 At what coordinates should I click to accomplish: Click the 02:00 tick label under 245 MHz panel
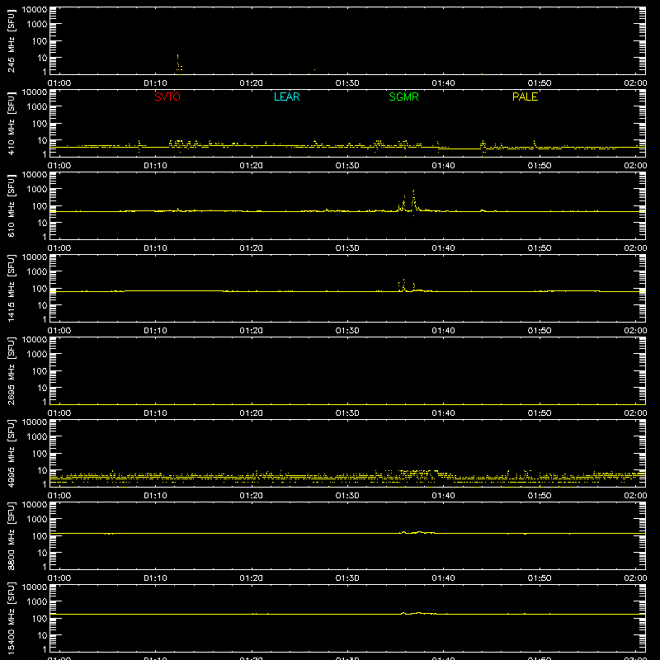click(x=635, y=83)
